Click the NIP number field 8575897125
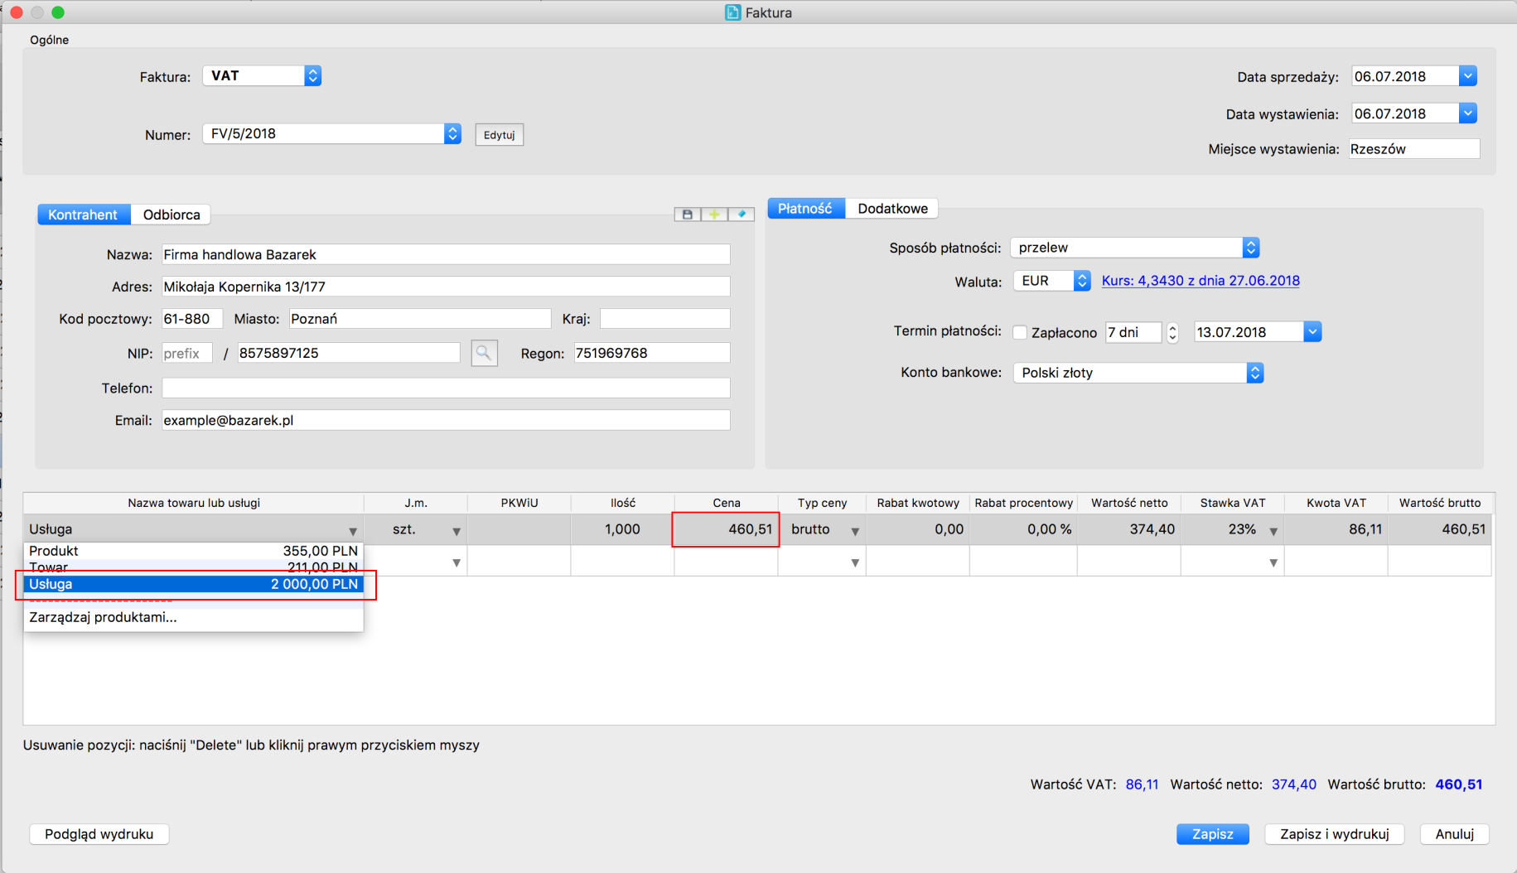Screen dimensions: 1517x873 [349, 353]
